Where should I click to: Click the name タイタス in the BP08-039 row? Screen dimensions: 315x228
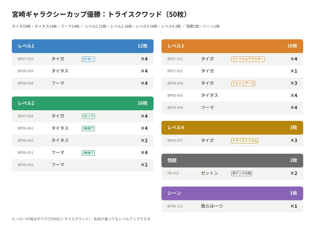(x=60, y=71)
